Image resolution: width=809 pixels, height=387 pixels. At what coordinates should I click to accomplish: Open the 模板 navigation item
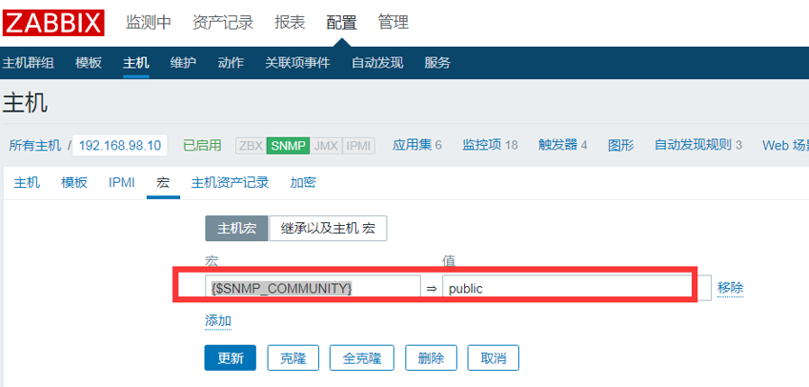89,63
